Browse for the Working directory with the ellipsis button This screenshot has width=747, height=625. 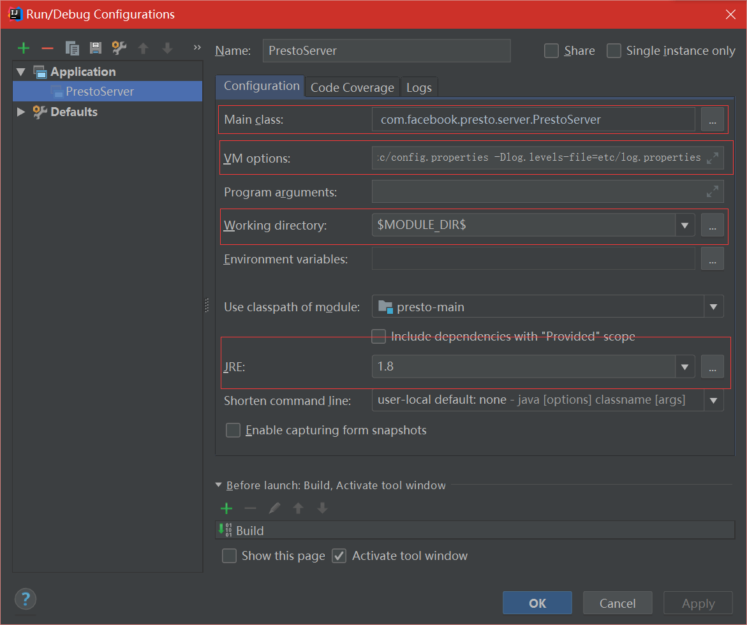(712, 225)
